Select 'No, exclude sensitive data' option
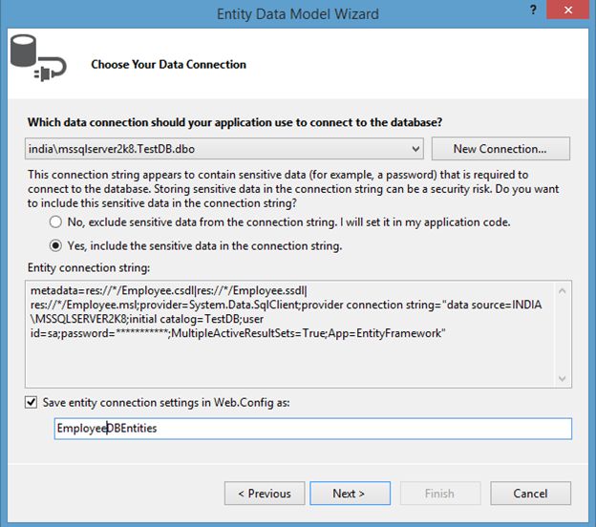596x527 pixels. click(56, 221)
